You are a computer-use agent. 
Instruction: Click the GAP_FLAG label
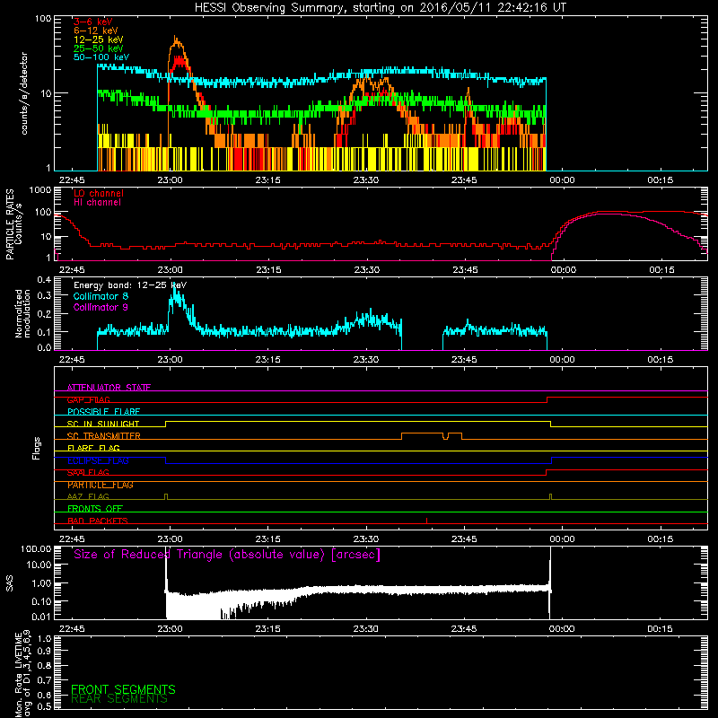point(88,399)
